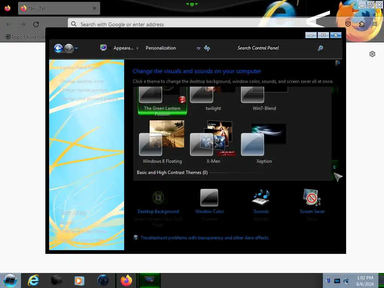
Task: Open Control Panel Home in sidebar
Action: click(x=80, y=68)
